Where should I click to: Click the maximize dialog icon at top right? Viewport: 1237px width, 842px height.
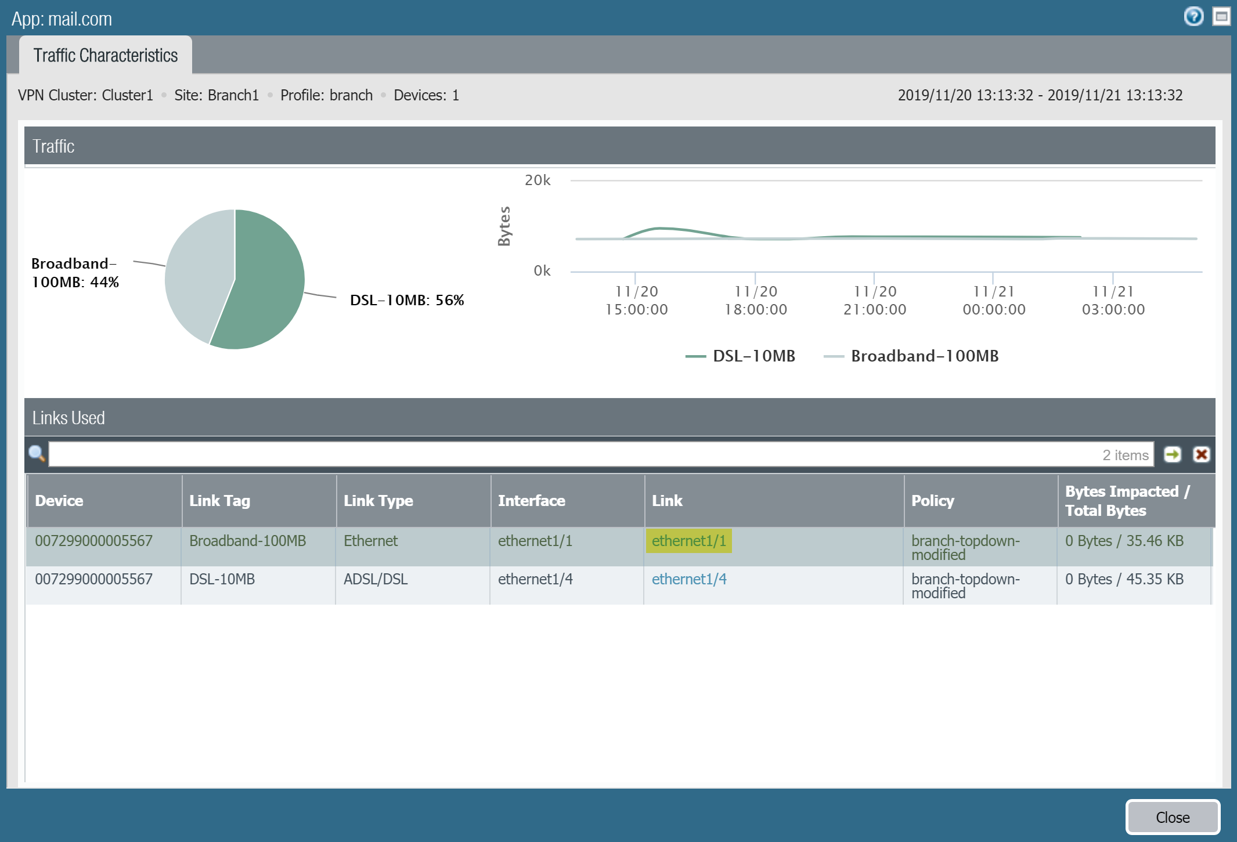(1221, 16)
